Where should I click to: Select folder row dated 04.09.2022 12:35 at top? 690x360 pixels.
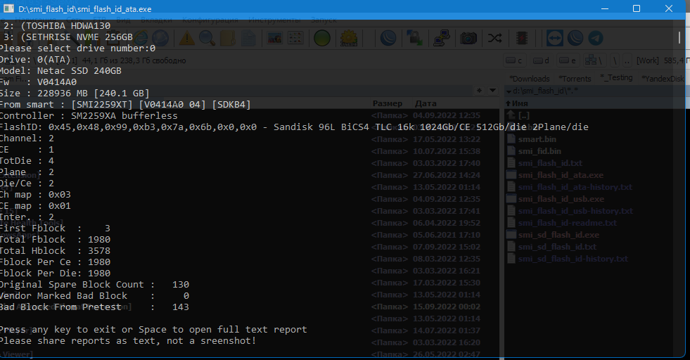click(426, 115)
